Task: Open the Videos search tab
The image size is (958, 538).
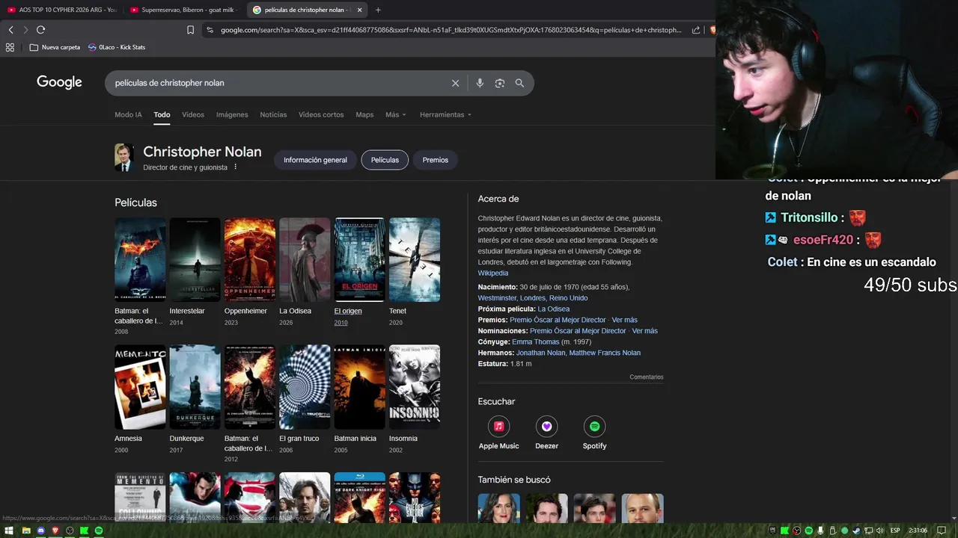Action: (x=193, y=114)
